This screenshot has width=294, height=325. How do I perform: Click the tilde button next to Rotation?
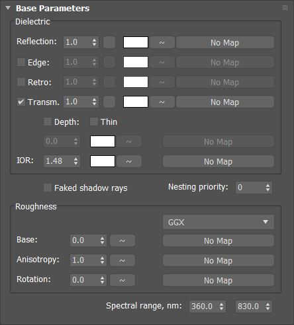pos(122,280)
